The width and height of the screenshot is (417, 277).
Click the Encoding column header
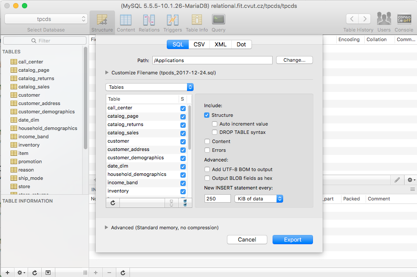click(349, 39)
